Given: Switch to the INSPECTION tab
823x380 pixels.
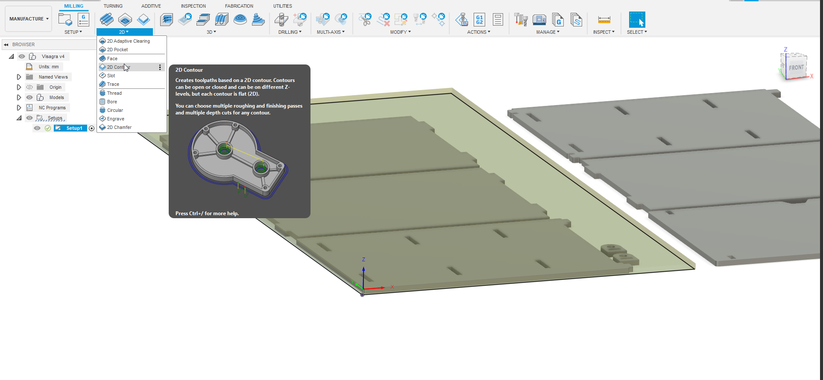Looking at the screenshot, I should pos(193,6).
